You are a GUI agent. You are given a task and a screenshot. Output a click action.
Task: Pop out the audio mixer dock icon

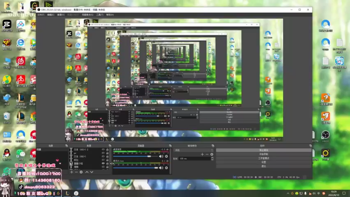tap(170, 146)
